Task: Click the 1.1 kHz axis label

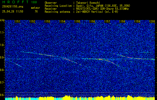Action: (2, 32)
